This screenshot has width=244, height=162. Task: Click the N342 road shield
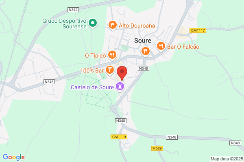(x=73, y=10)
